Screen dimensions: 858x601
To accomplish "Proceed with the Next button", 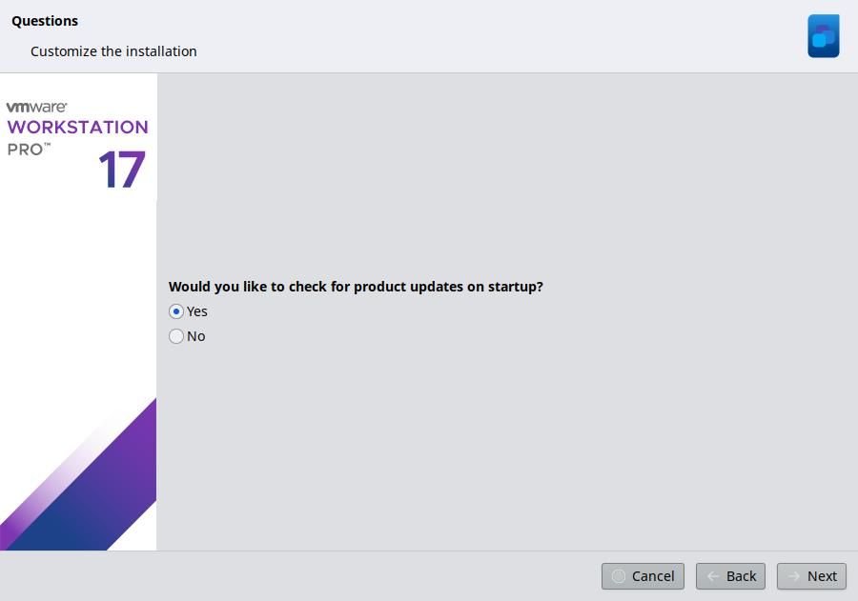I will pos(811,576).
